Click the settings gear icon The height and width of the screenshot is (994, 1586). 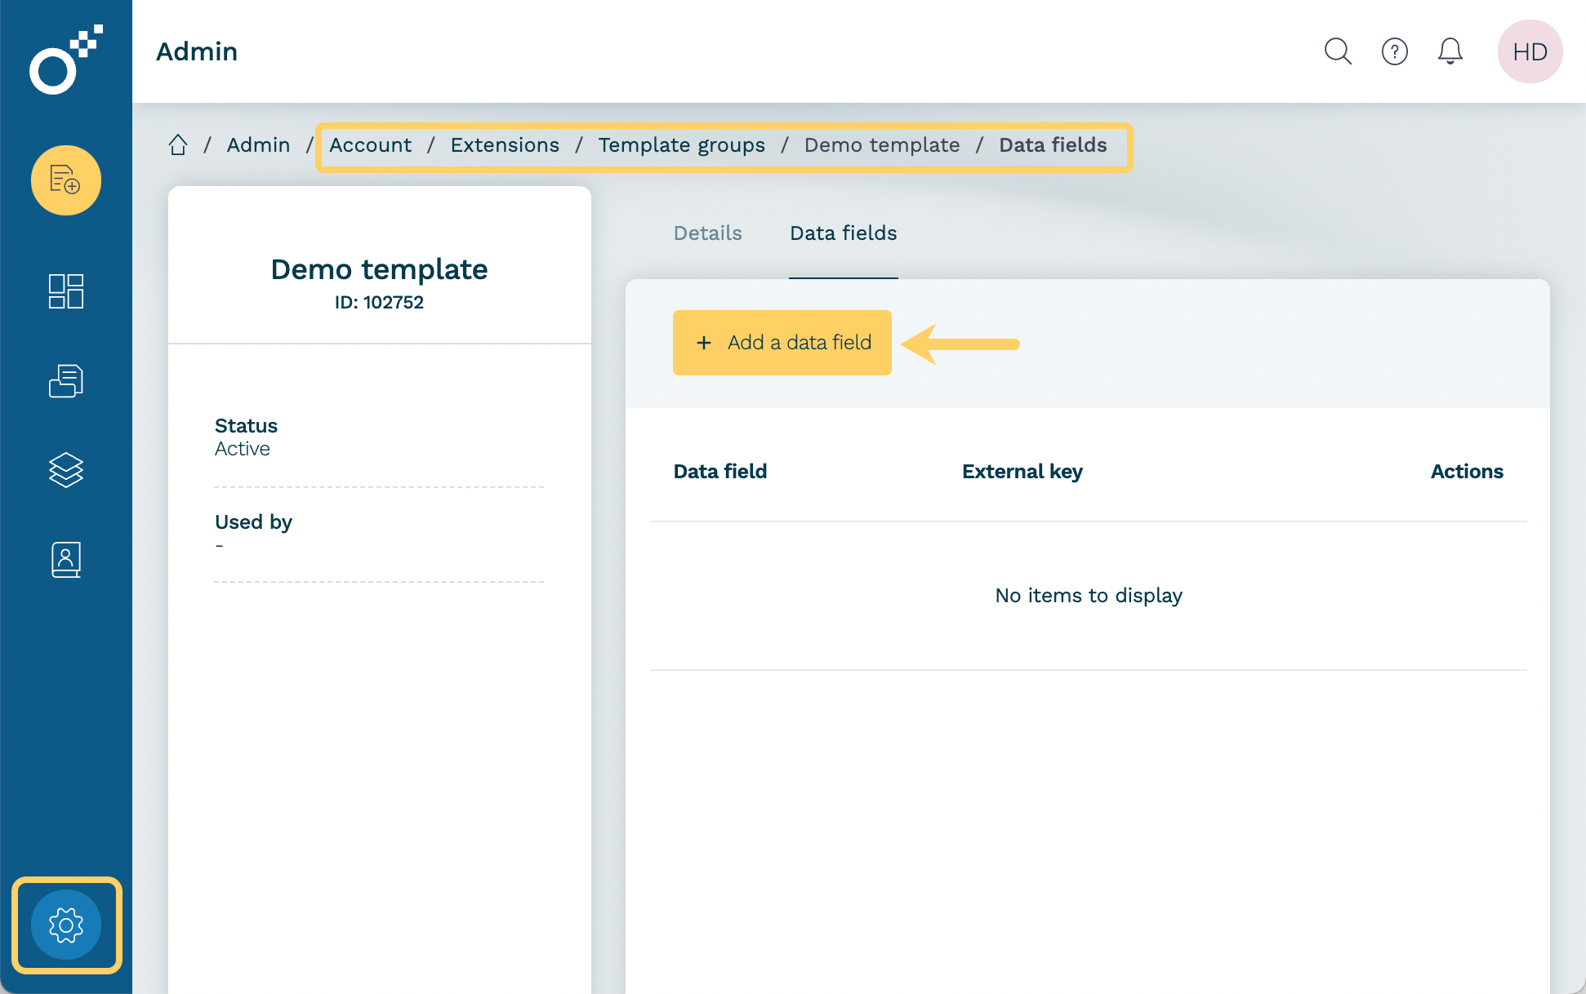click(65, 925)
